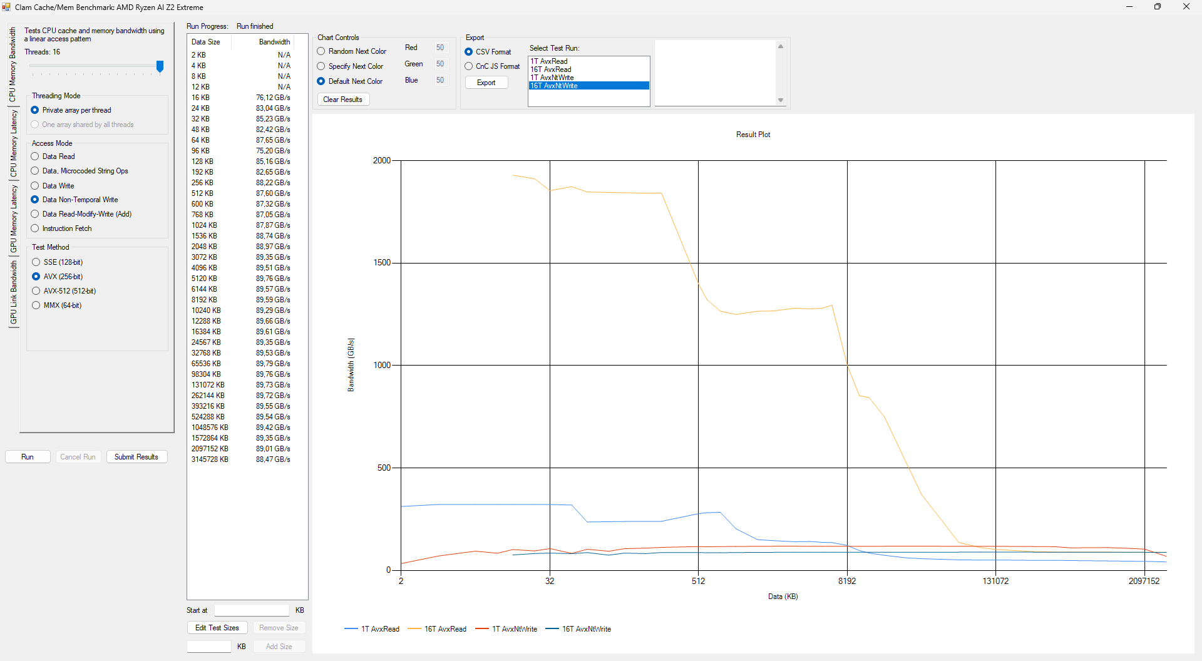Select SSE (128-bit) test method
This screenshot has width=1202, height=661.
[36, 262]
